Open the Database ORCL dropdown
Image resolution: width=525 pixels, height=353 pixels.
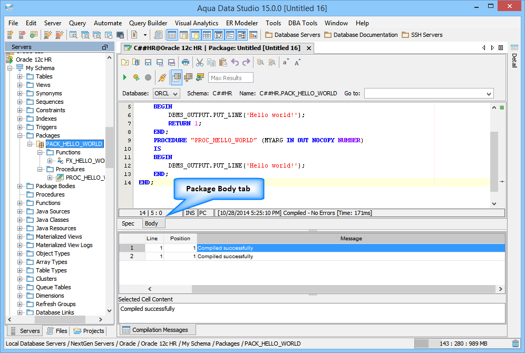click(166, 93)
